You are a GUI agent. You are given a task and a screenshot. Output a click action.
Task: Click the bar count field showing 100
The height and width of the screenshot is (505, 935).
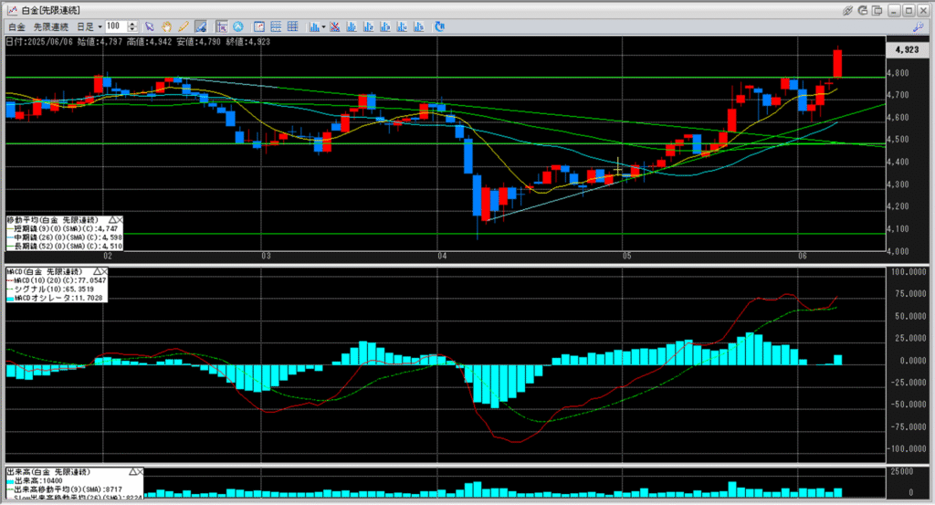[x=116, y=26]
